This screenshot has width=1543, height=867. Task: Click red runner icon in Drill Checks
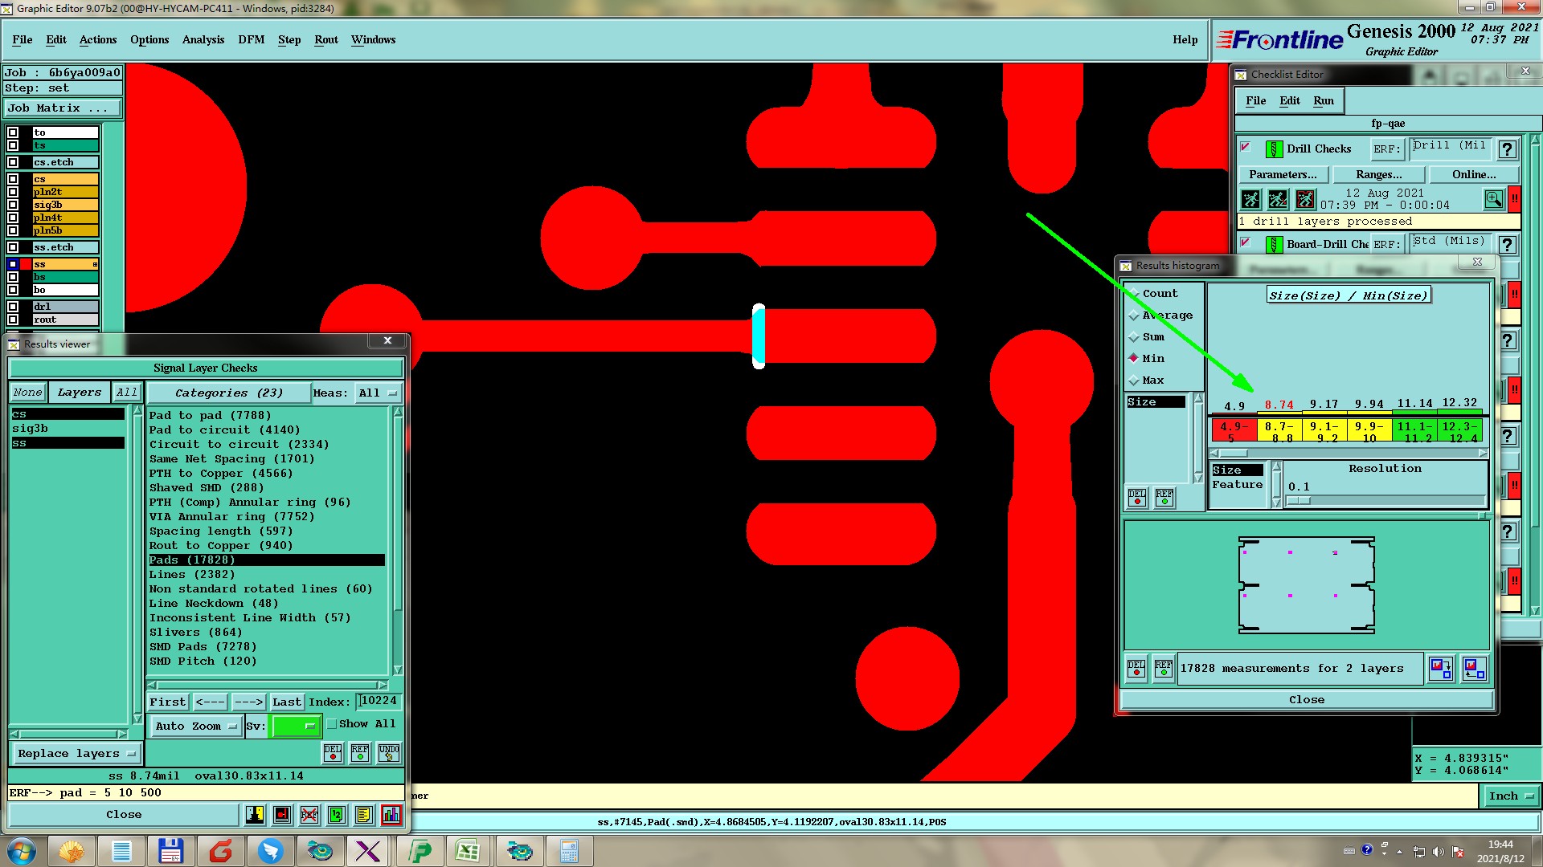(1306, 199)
